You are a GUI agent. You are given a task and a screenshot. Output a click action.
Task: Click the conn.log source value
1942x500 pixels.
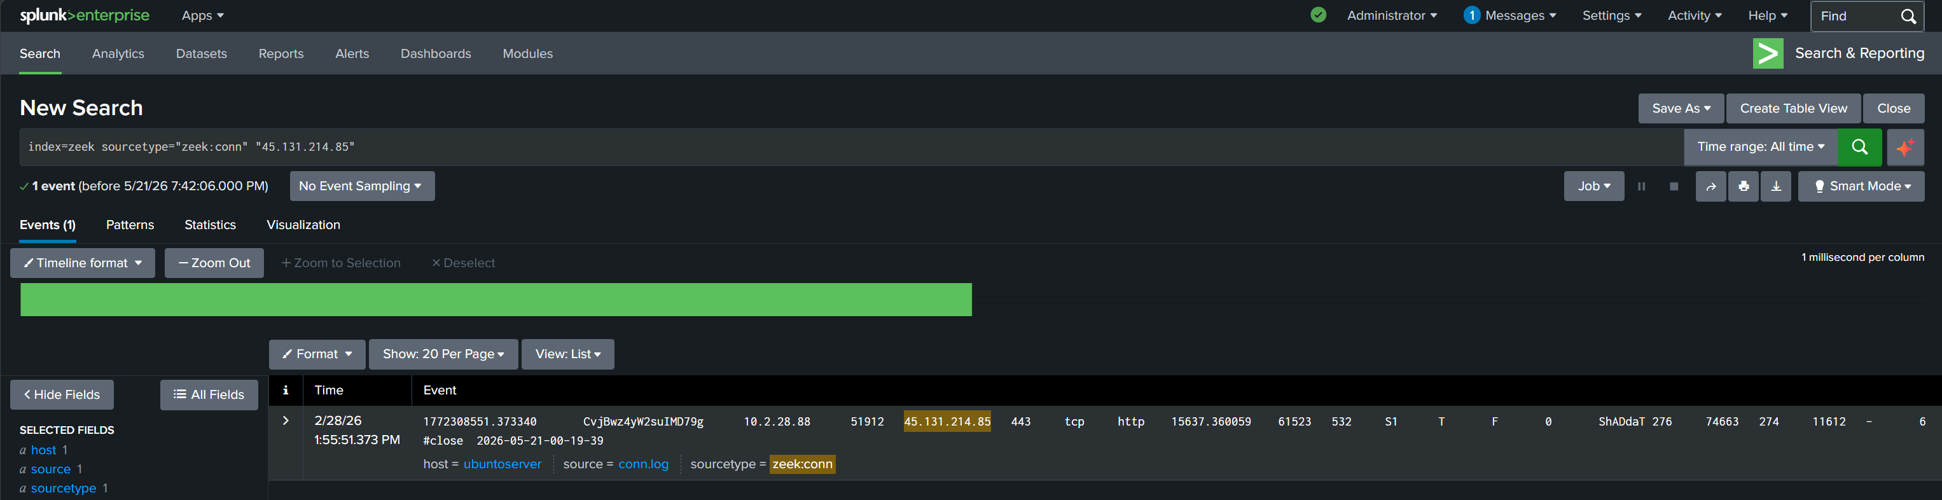[x=643, y=464]
